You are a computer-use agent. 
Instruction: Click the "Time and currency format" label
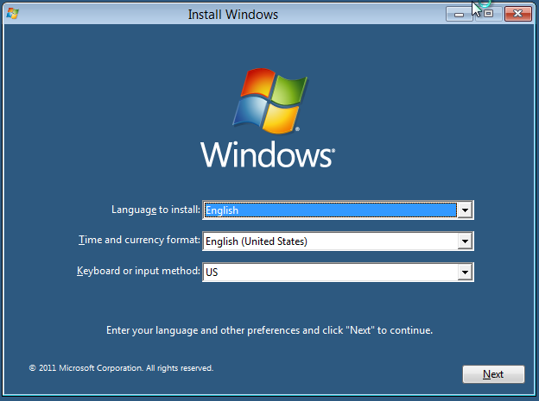point(139,240)
